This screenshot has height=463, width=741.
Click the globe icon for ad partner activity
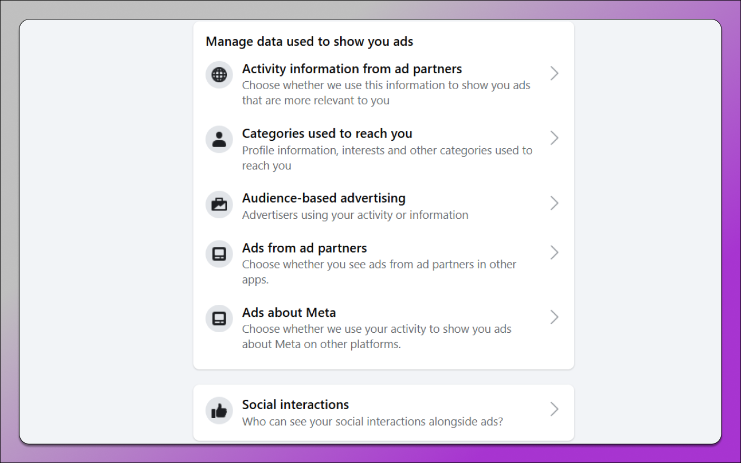[x=219, y=75]
